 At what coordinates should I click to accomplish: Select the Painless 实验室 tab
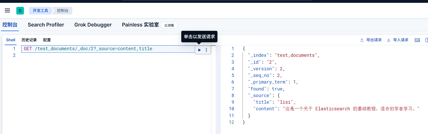pyautogui.click(x=140, y=25)
